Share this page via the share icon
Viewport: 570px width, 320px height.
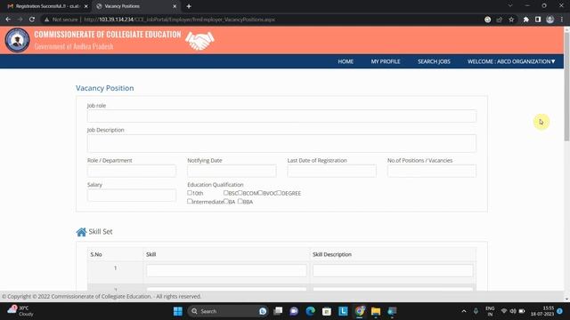click(500, 20)
